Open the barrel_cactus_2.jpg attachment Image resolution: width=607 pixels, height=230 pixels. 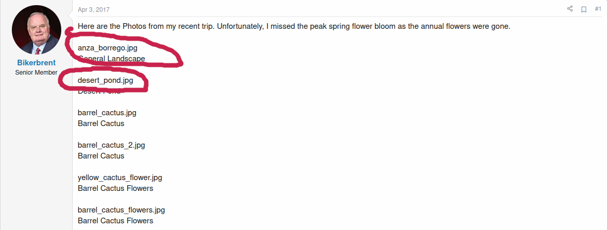point(111,145)
